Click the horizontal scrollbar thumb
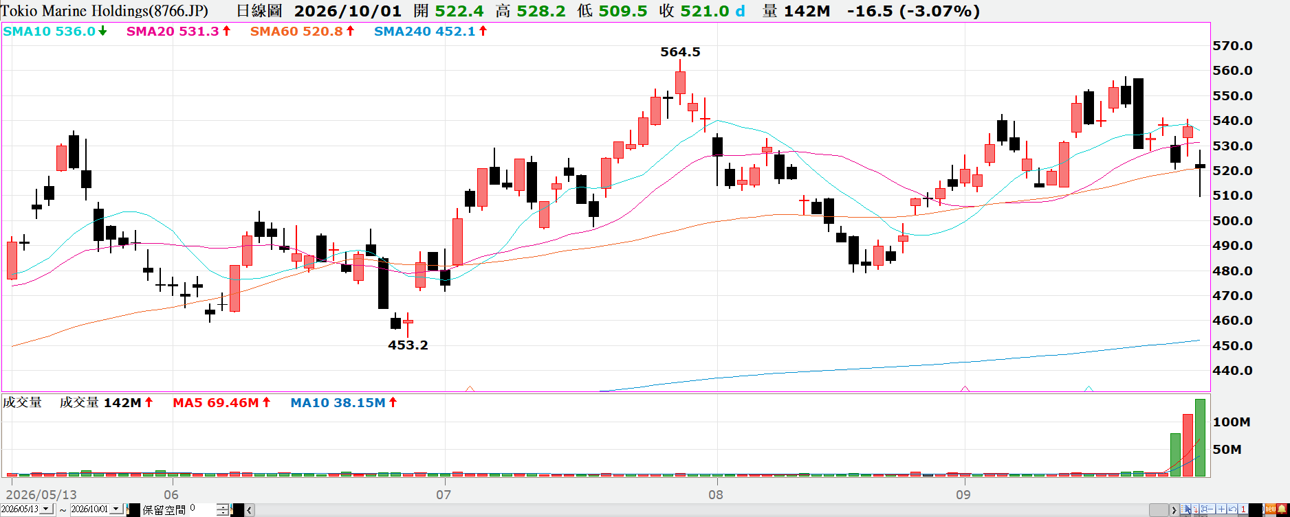This screenshot has height=517, width=1290. tap(1160, 510)
